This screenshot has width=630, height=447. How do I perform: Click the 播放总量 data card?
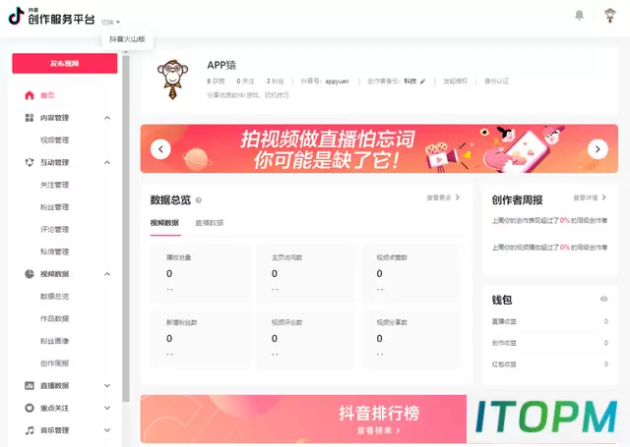click(201, 272)
